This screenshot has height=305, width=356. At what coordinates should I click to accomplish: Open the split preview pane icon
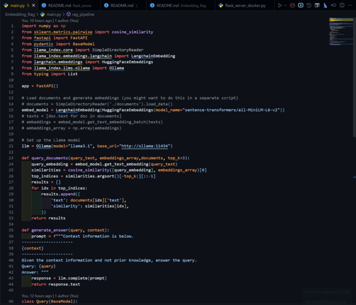[317, 5]
